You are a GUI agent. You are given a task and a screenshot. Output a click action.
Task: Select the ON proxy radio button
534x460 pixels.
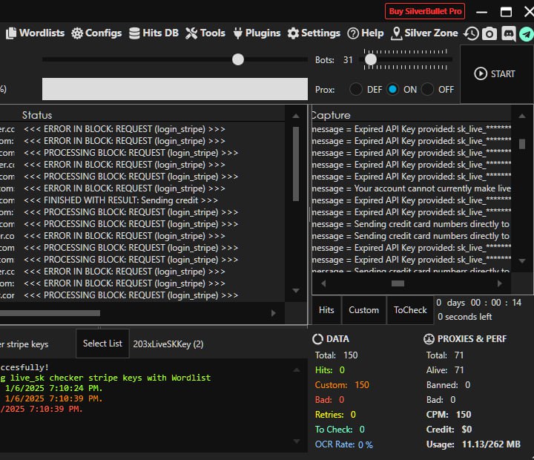392,89
